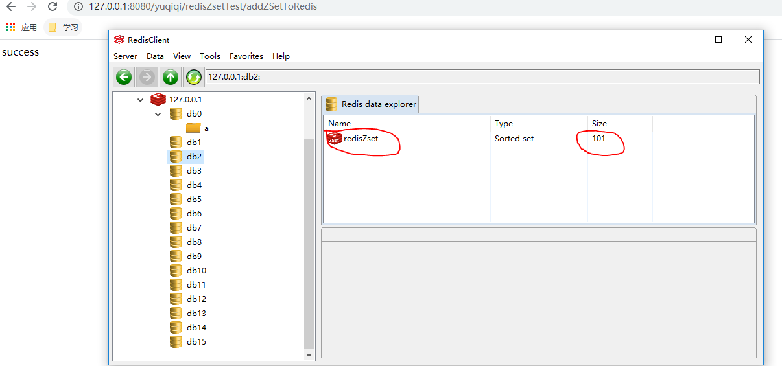
Task: Click the db3 database cylinder icon
Action: coord(176,170)
